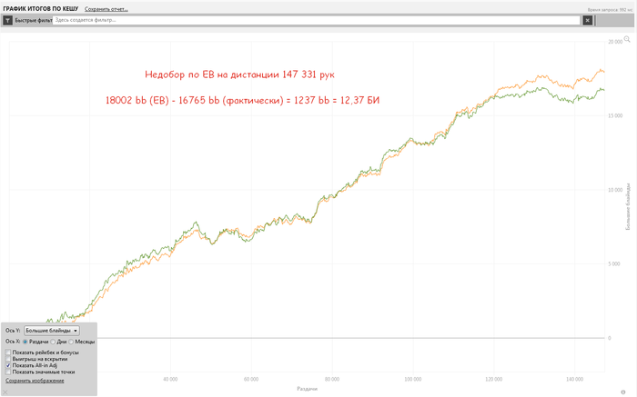637x397 pixels.
Task: Click the '15 000' Y axis label
Action: coord(615,115)
